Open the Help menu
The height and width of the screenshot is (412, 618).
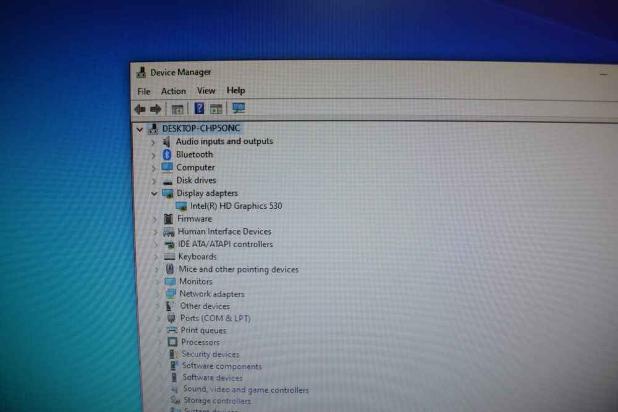236,91
